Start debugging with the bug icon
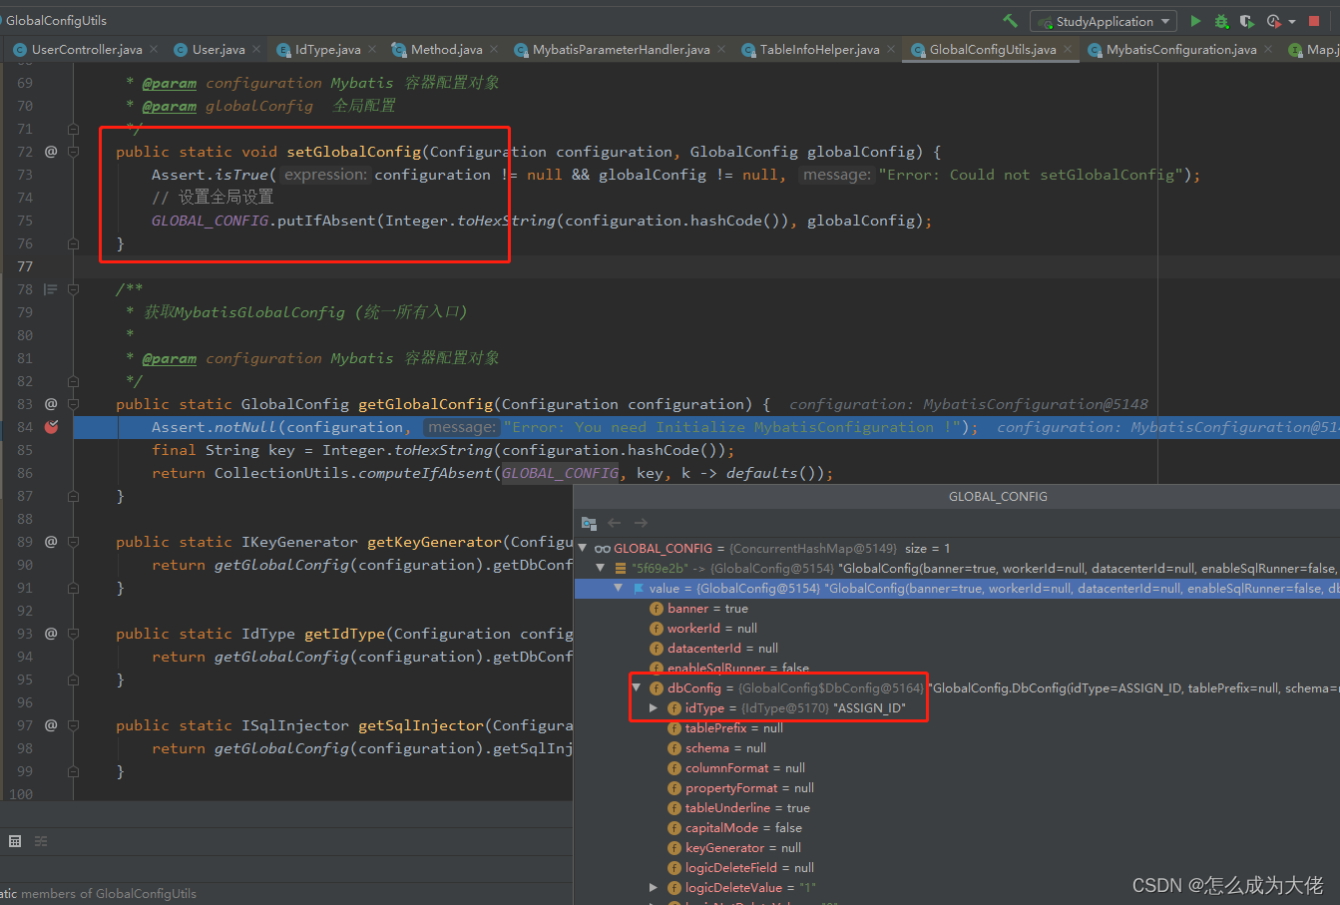1340x905 pixels. [x=1221, y=21]
